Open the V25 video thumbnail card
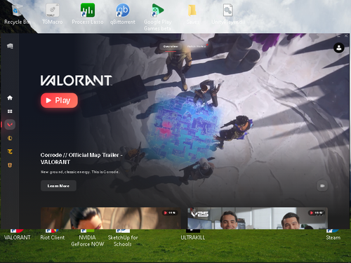Image resolution: width=351 pixels, height=263 pixels. click(258, 218)
